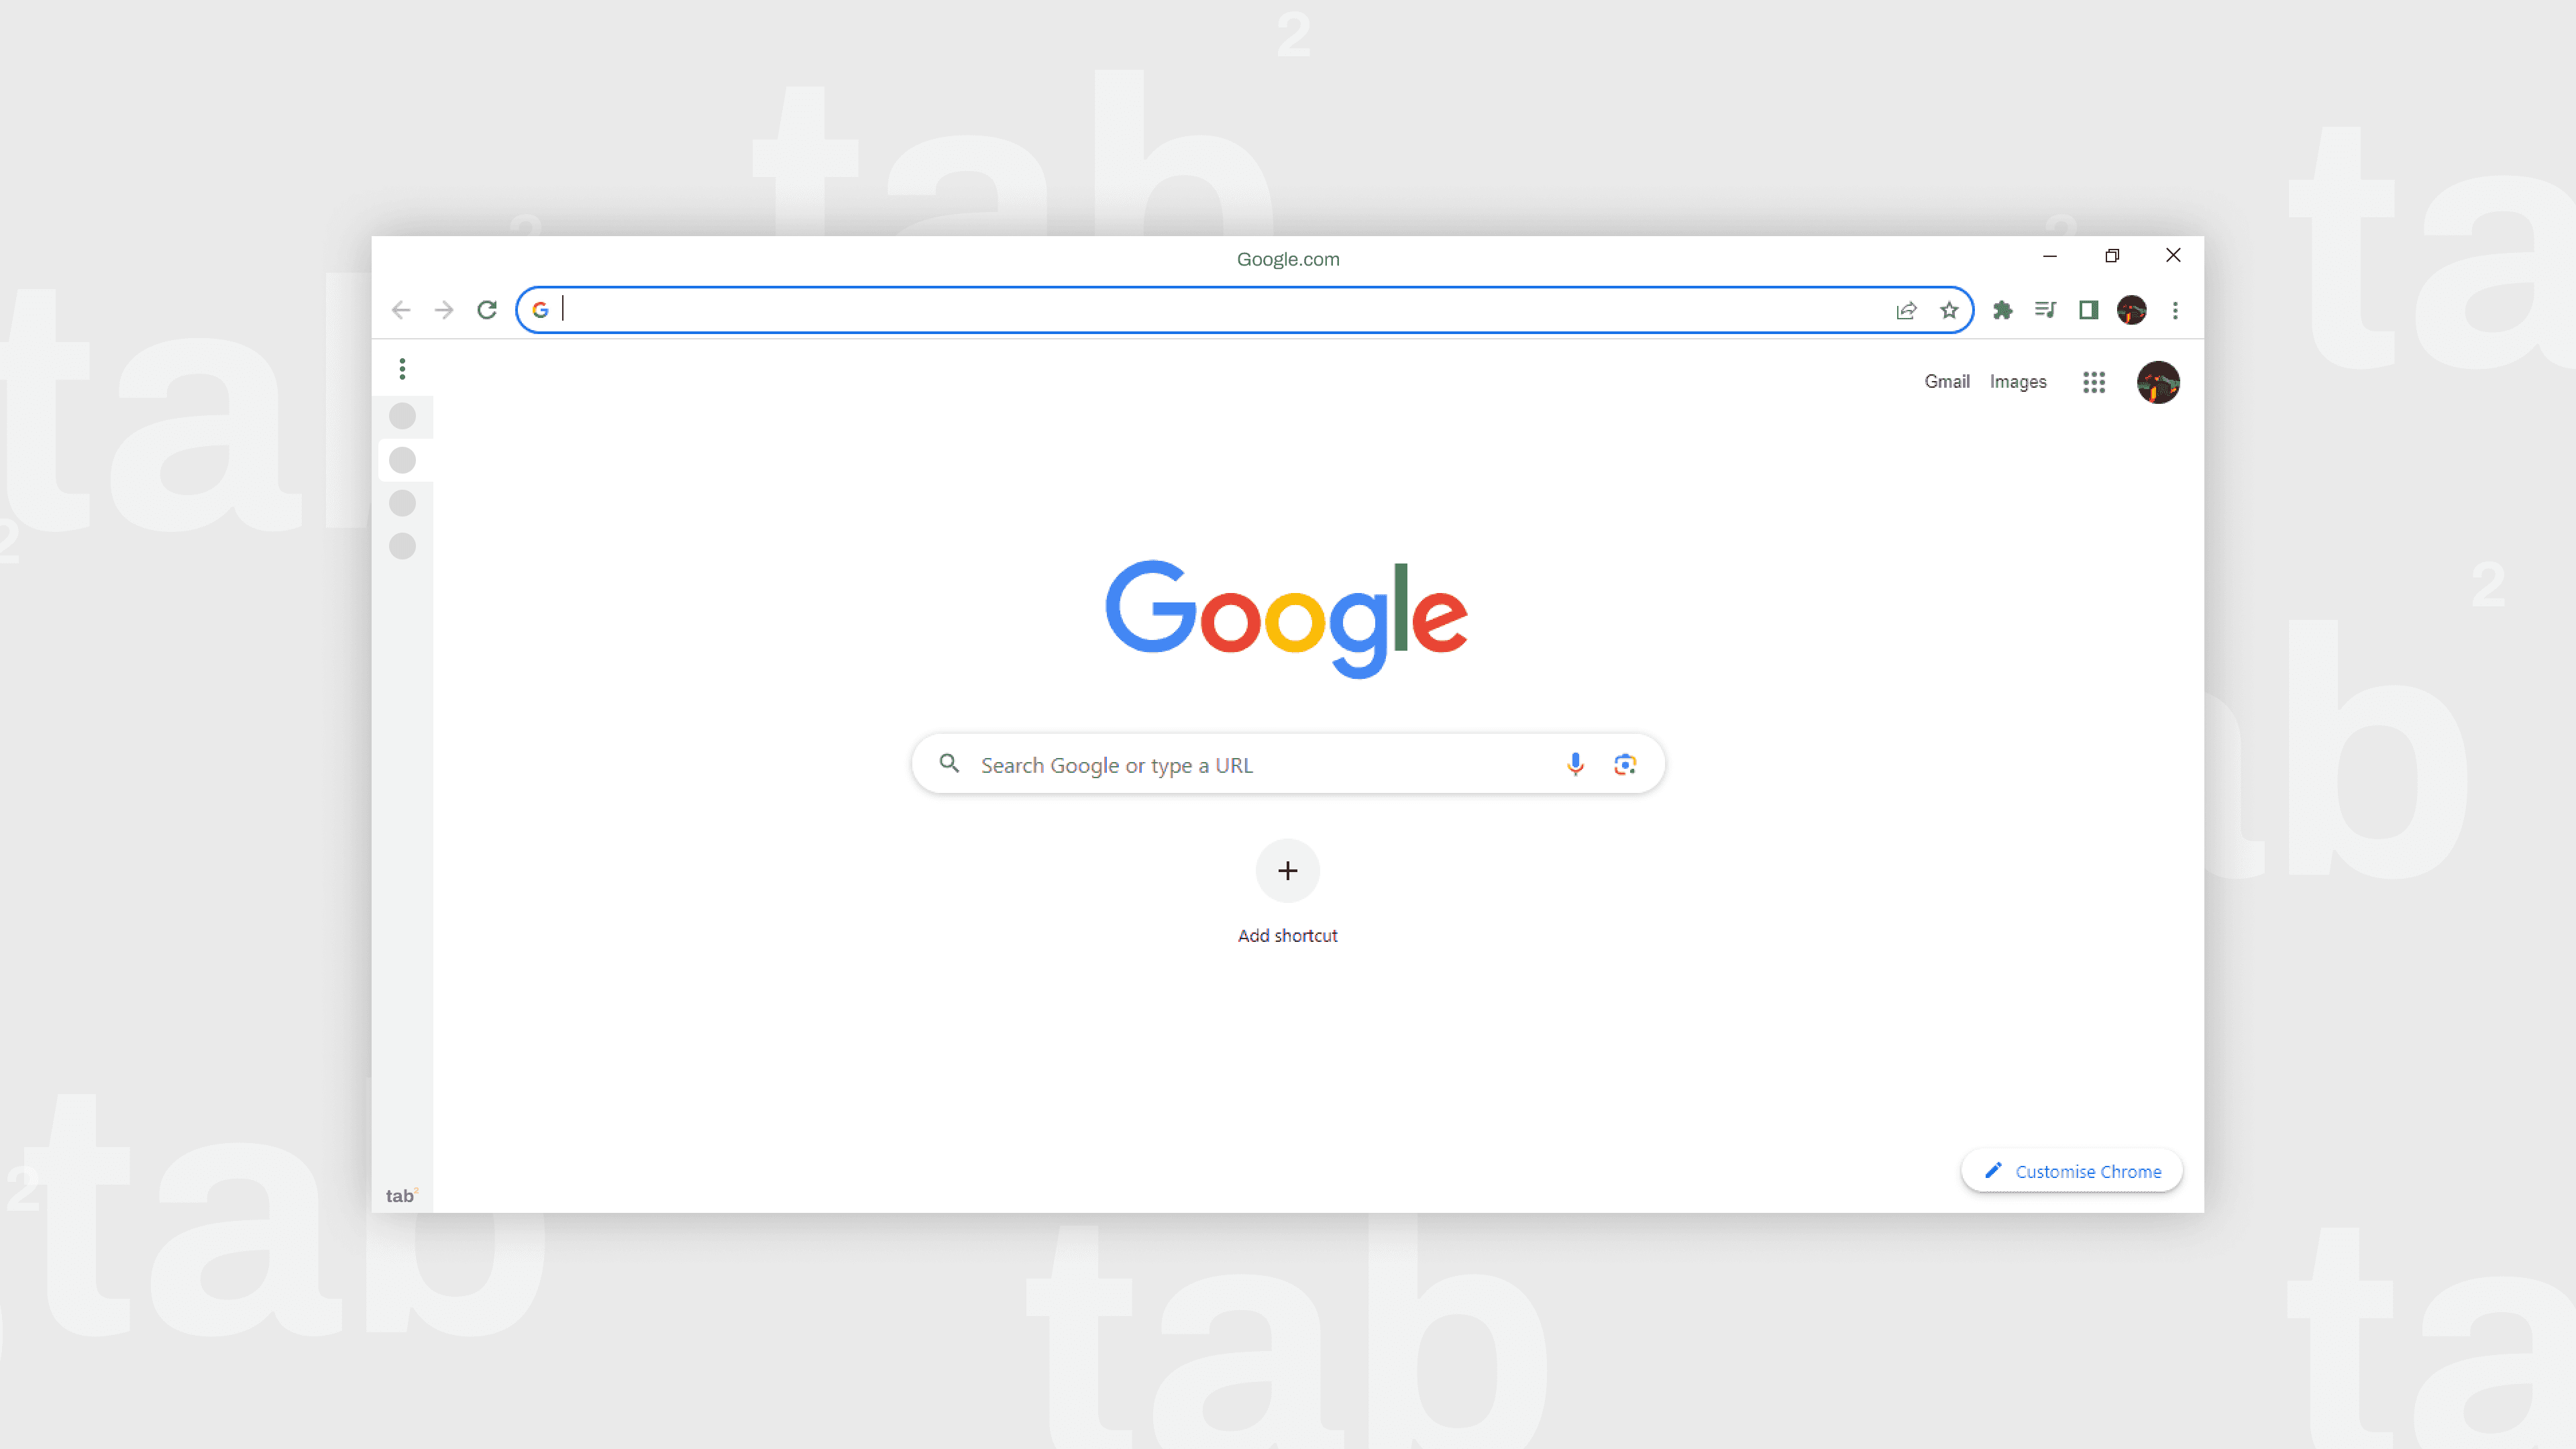Image resolution: width=2576 pixels, height=1449 pixels.
Task: Click the Chrome extensions puzzle piece icon
Action: click(x=2001, y=310)
